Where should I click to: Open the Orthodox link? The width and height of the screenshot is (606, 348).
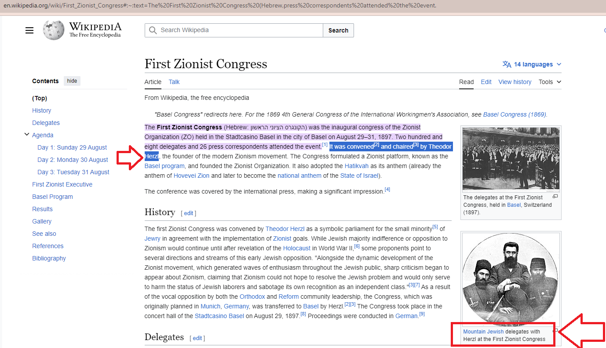(252, 297)
